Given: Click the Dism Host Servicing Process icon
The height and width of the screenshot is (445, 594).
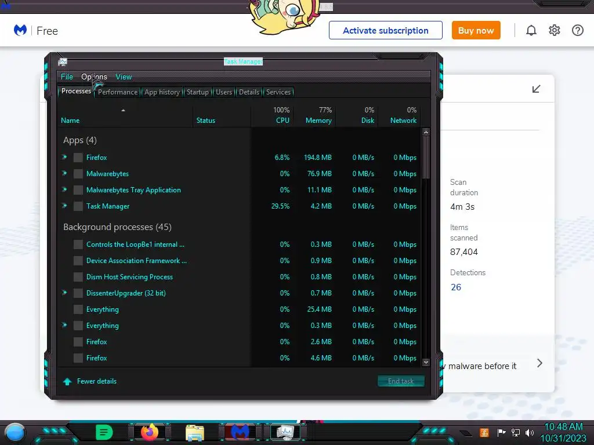Looking at the screenshot, I should point(78,277).
